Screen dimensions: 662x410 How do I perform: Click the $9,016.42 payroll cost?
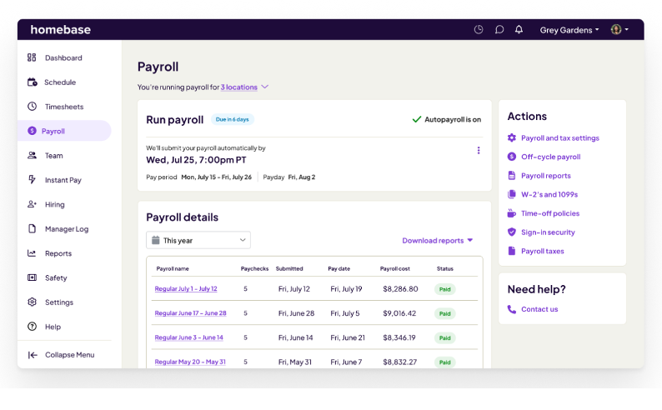399,313
